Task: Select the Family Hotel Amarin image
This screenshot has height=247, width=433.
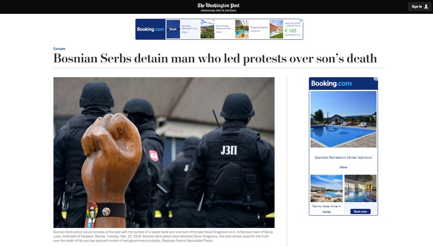Action: pyautogui.click(x=326, y=188)
